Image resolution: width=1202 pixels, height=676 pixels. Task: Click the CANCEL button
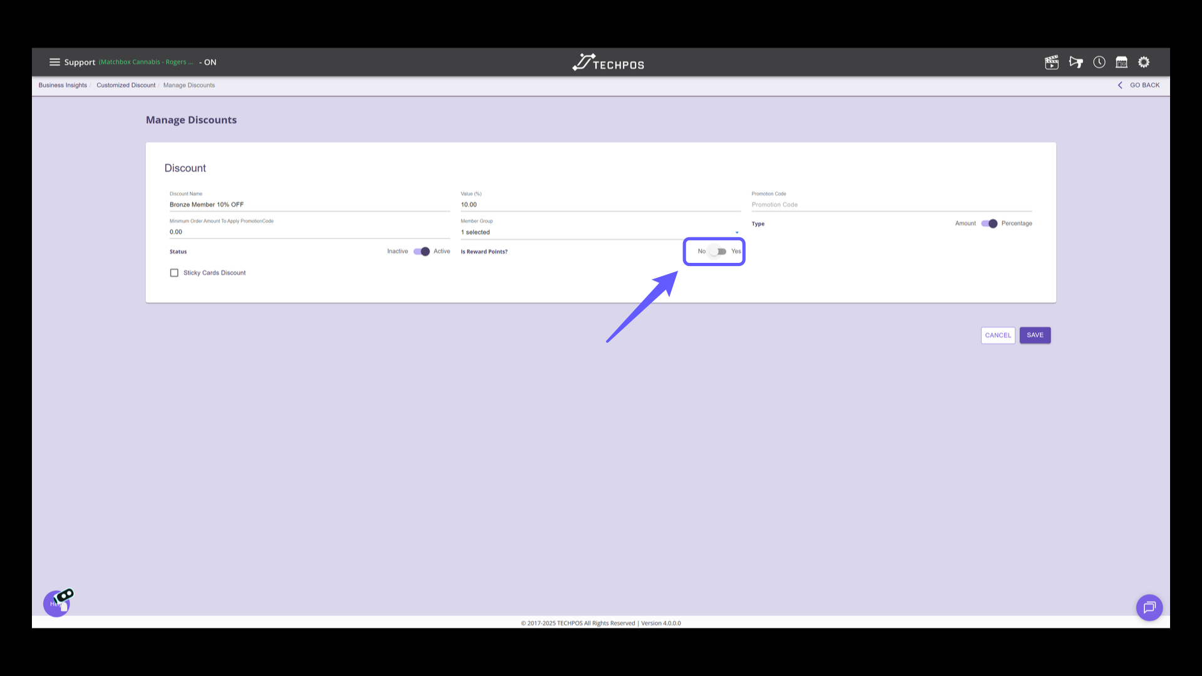click(998, 335)
